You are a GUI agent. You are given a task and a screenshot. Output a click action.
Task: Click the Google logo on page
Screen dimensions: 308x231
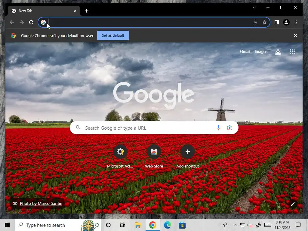(x=154, y=95)
